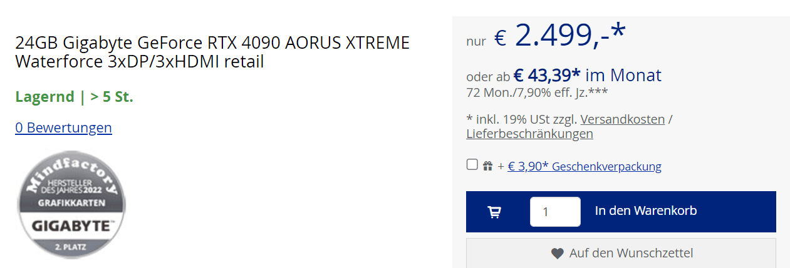The image size is (790, 268).
Task: Click the shopping cart icon
Action: click(x=494, y=212)
